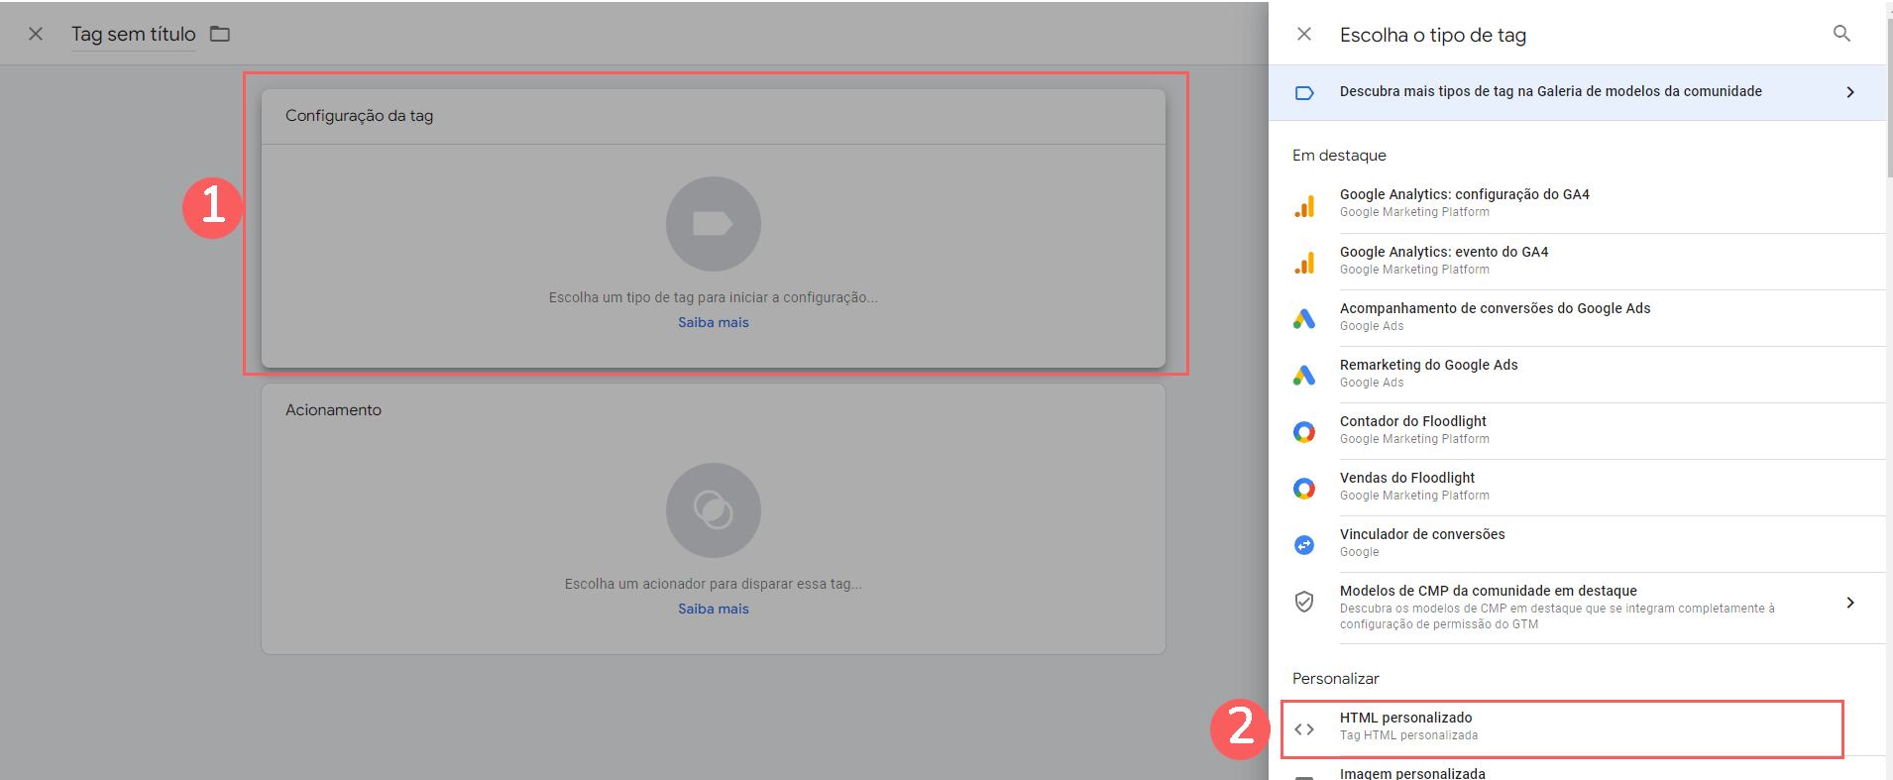Select Google Analytics: configuração do GA4
The height and width of the screenshot is (780, 1893).
click(1464, 202)
